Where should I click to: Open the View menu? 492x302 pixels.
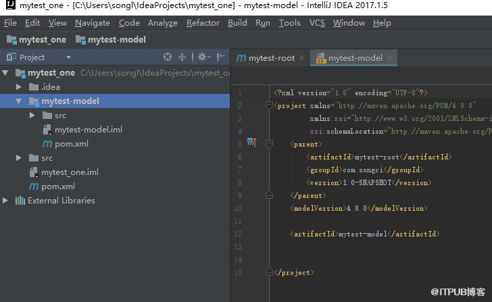coord(57,23)
